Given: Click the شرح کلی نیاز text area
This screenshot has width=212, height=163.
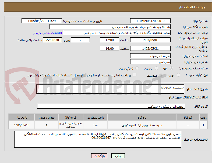Looking at the screenshot, I should click(x=110, y=89).
